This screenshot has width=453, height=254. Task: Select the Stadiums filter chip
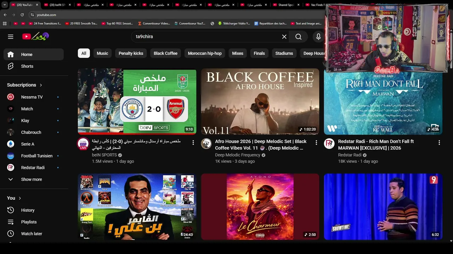[x=284, y=53]
